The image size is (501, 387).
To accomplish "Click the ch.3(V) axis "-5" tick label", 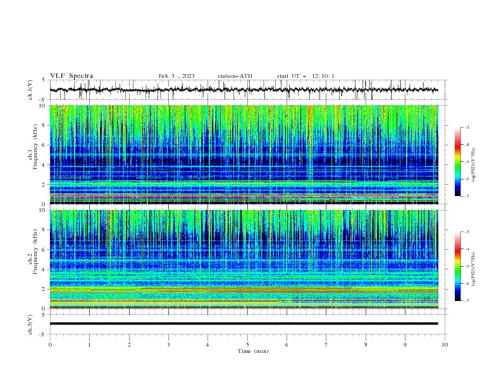I will tap(42, 335).
